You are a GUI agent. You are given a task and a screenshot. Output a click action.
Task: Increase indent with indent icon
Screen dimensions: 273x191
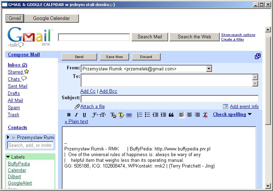point(163,115)
